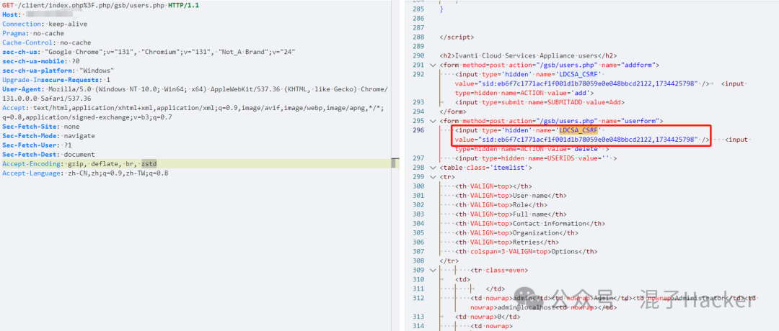Click the Sec-Fetch-Mode: navigate header
This screenshot has width=779, height=331.
pos(48,136)
